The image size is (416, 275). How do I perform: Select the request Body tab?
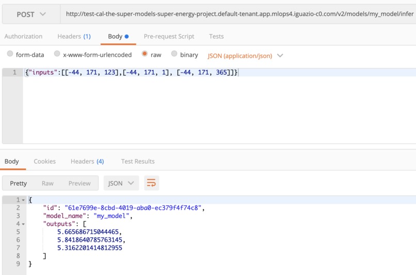coord(118,36)
